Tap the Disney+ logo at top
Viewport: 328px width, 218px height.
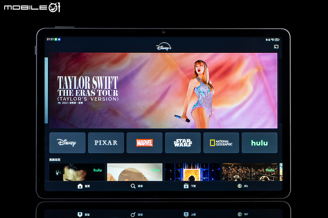[164, 47]
